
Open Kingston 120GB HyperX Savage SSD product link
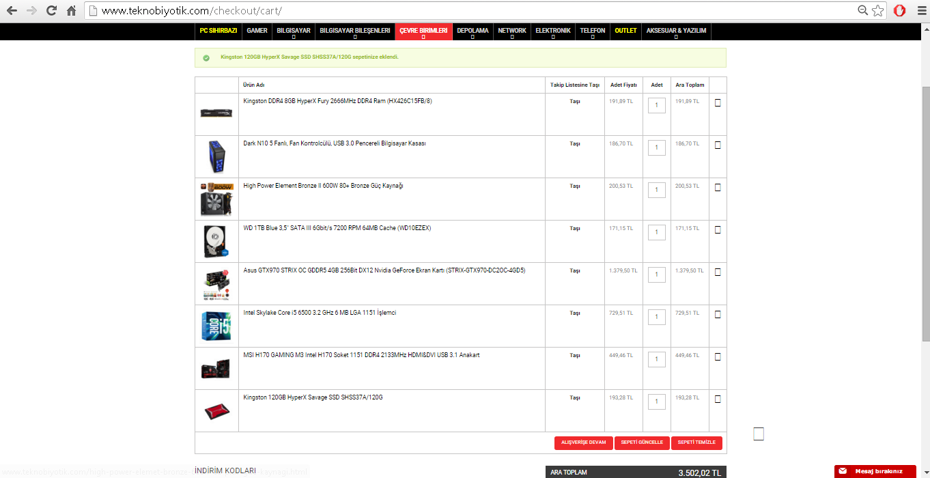(x=313, y=397)
